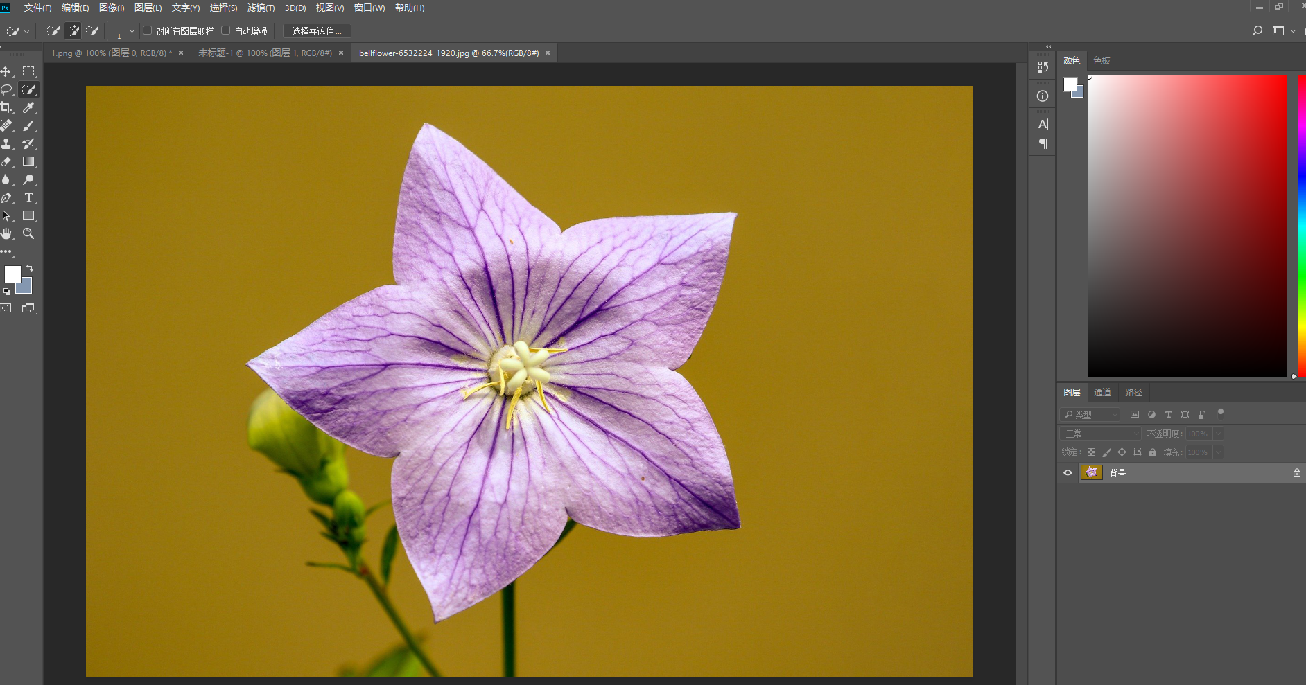Open the History panel icon
The image size is (1306, 685).
(1043, 67)
